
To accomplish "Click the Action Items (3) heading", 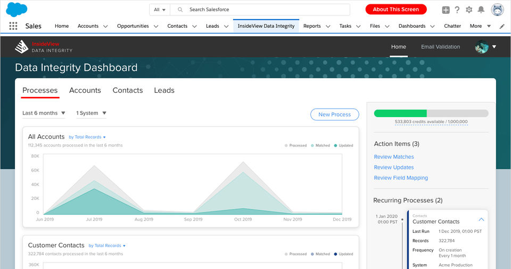I will (397, 144).
